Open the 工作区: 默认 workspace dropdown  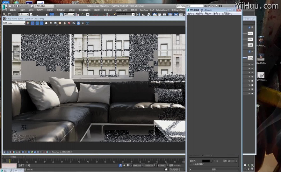44,6
